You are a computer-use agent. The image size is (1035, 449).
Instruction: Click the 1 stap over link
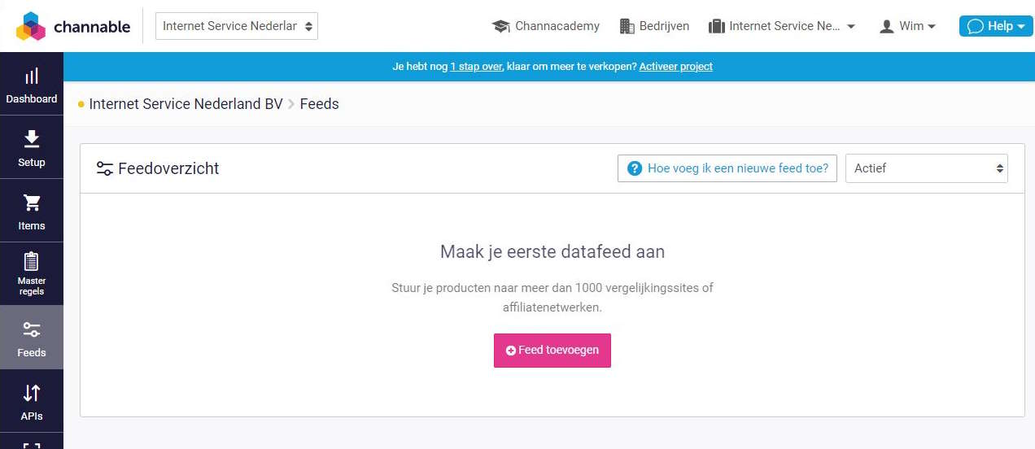(476, 67)
